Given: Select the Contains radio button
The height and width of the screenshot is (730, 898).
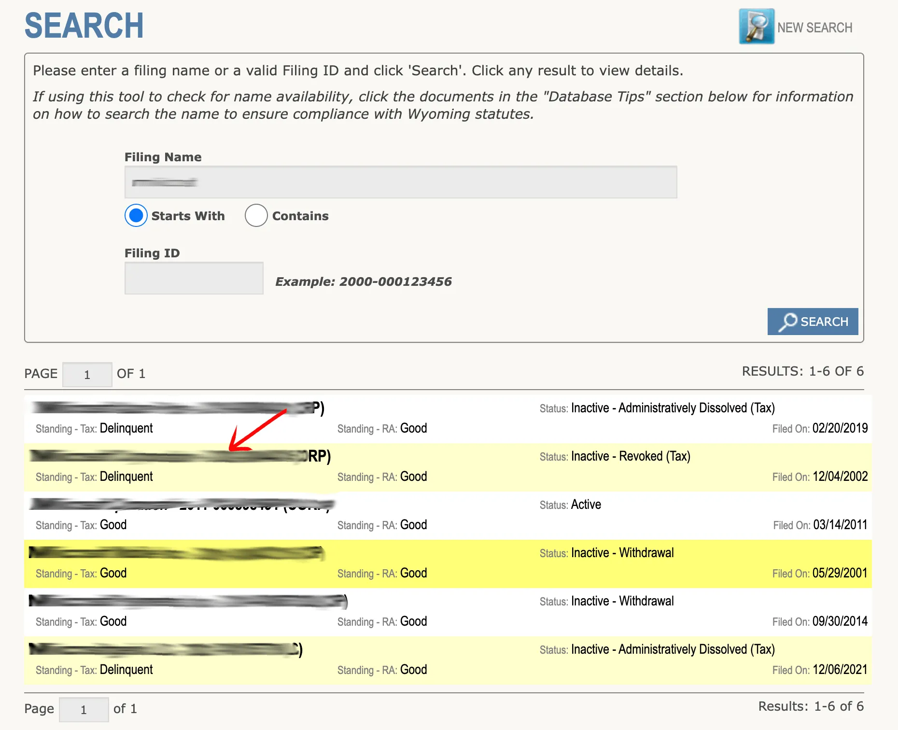Looking at the screenshot, I should pos(256,215).
